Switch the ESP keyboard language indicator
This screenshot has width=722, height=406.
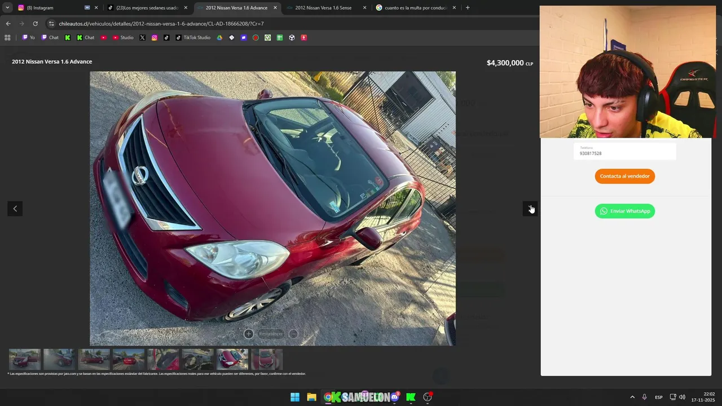[659, 397]
